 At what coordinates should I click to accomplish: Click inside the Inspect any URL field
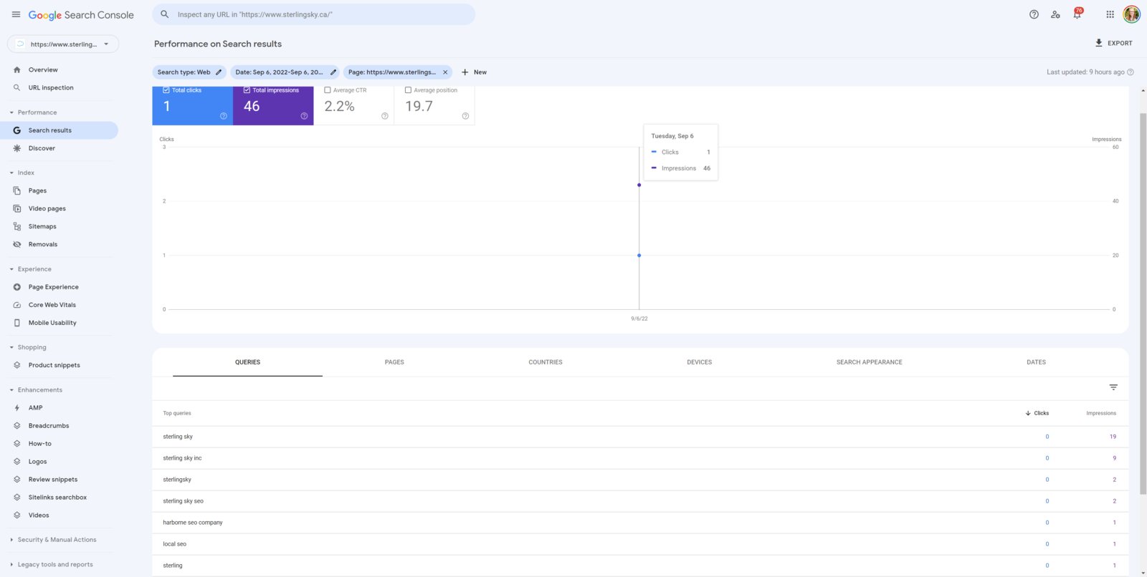(314, 14)
